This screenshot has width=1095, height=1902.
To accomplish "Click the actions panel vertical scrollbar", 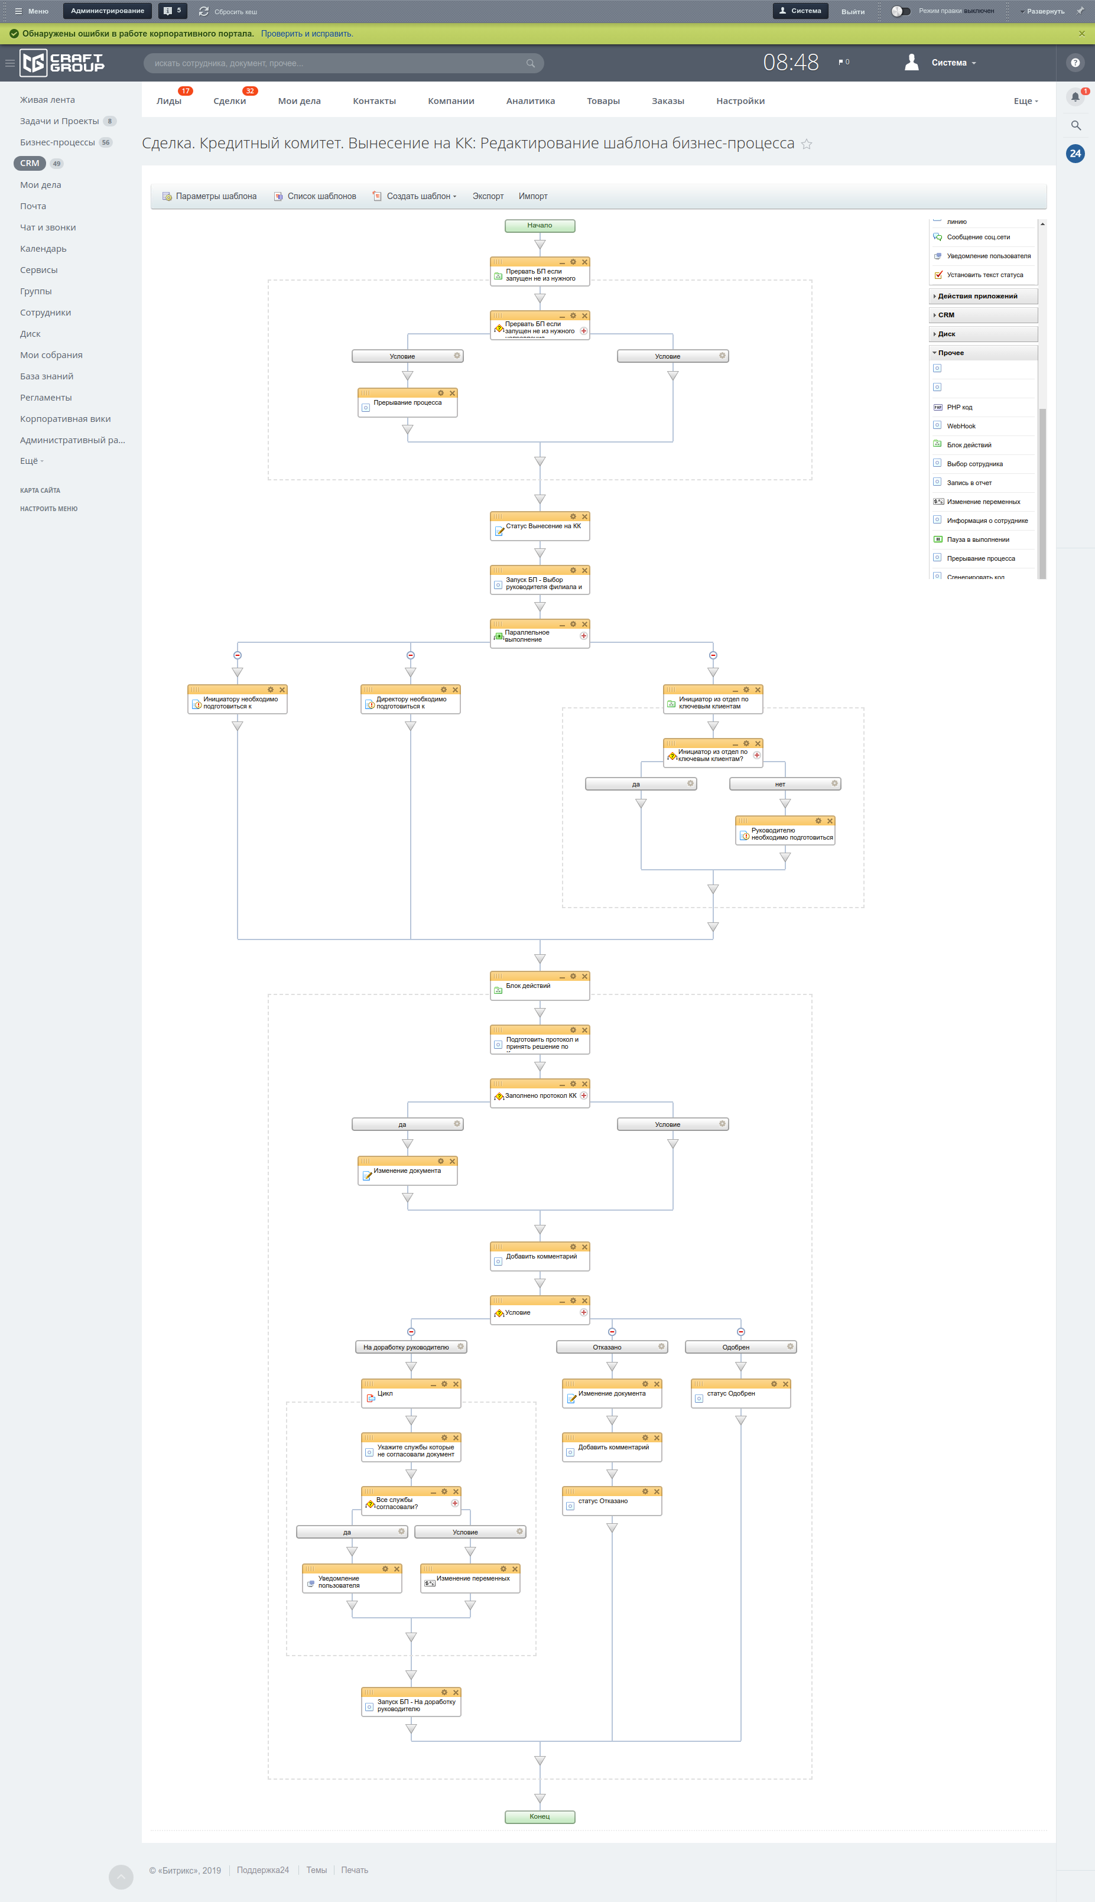I will point(1042,489).
